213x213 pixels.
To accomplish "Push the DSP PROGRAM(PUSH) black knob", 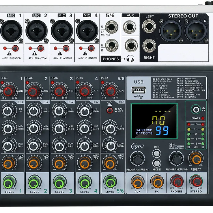I will tap(176, 158).
